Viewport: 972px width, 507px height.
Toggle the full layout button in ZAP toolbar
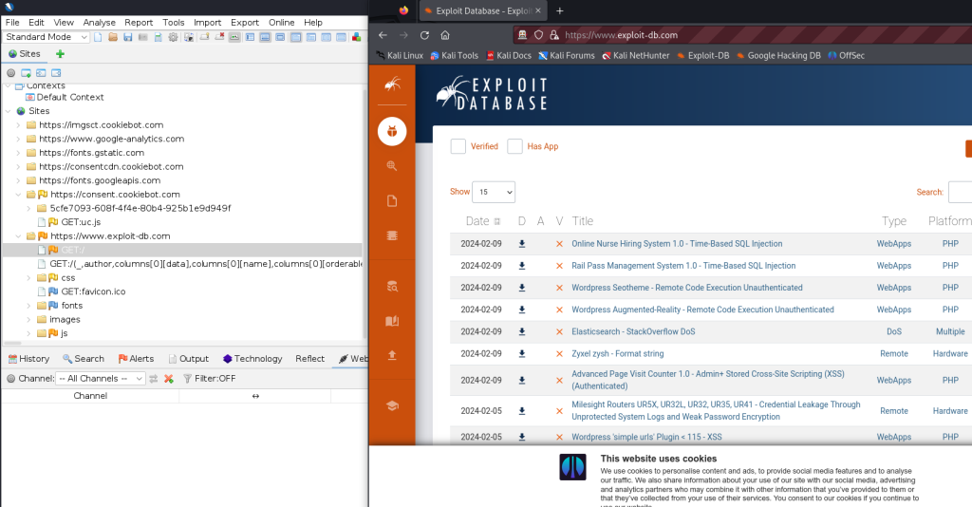(x=280, y=37)
